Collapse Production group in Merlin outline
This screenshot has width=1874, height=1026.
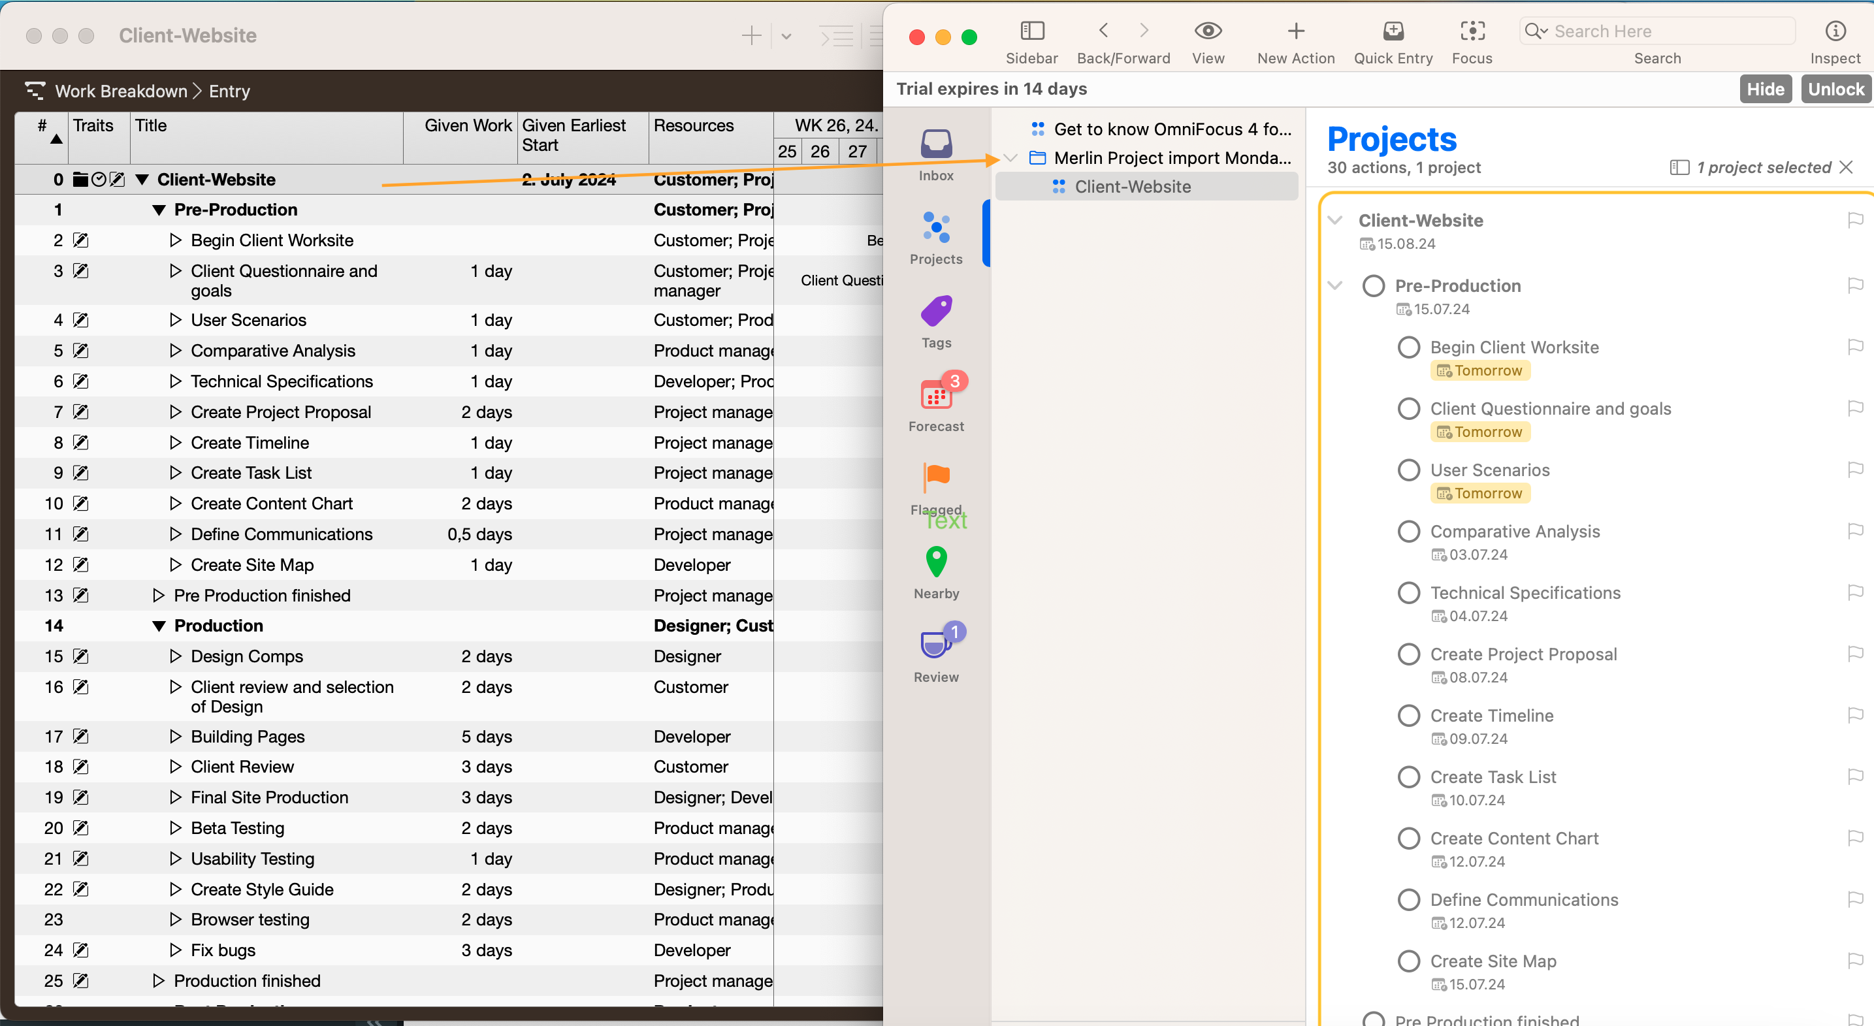[x=159, y=626]
